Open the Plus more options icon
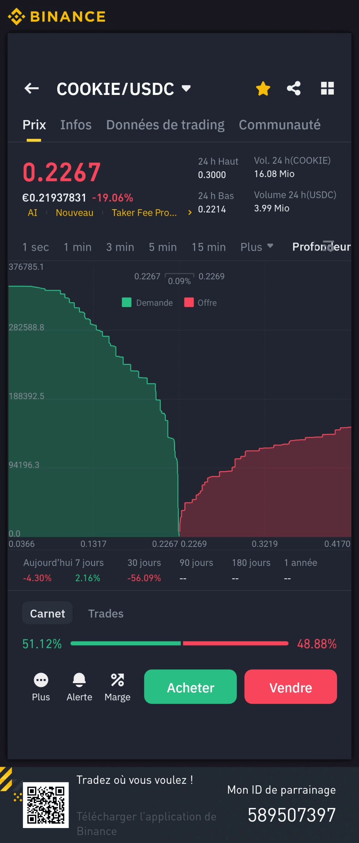This screenshot has height=843, width=359. pyautogui.click(x=41, y=687)
